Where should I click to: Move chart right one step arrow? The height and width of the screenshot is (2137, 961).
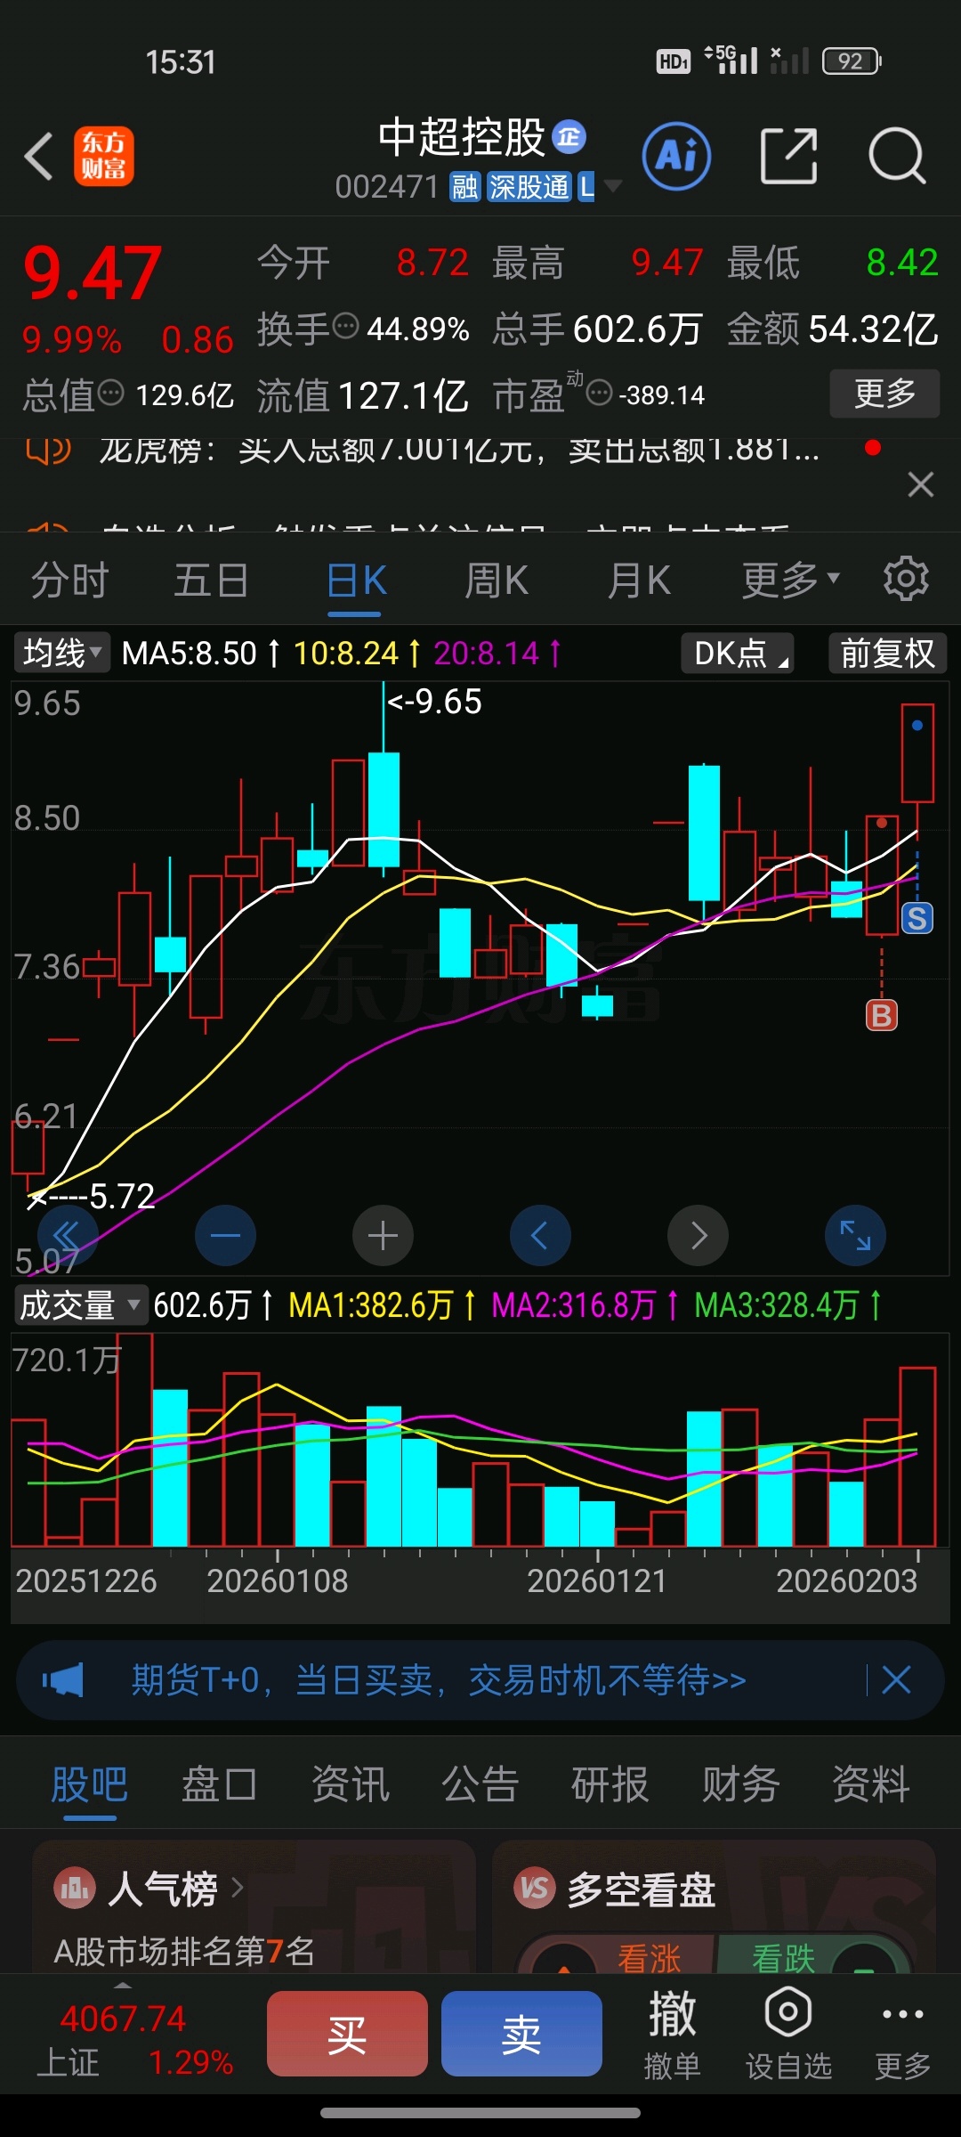pos(698,1235)
